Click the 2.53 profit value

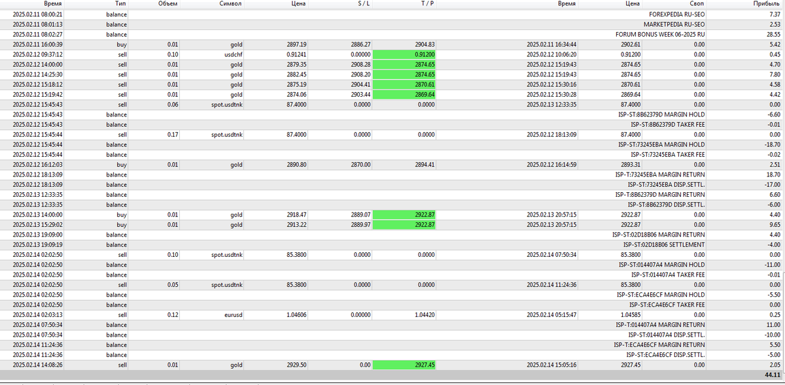tap(775, 24)
